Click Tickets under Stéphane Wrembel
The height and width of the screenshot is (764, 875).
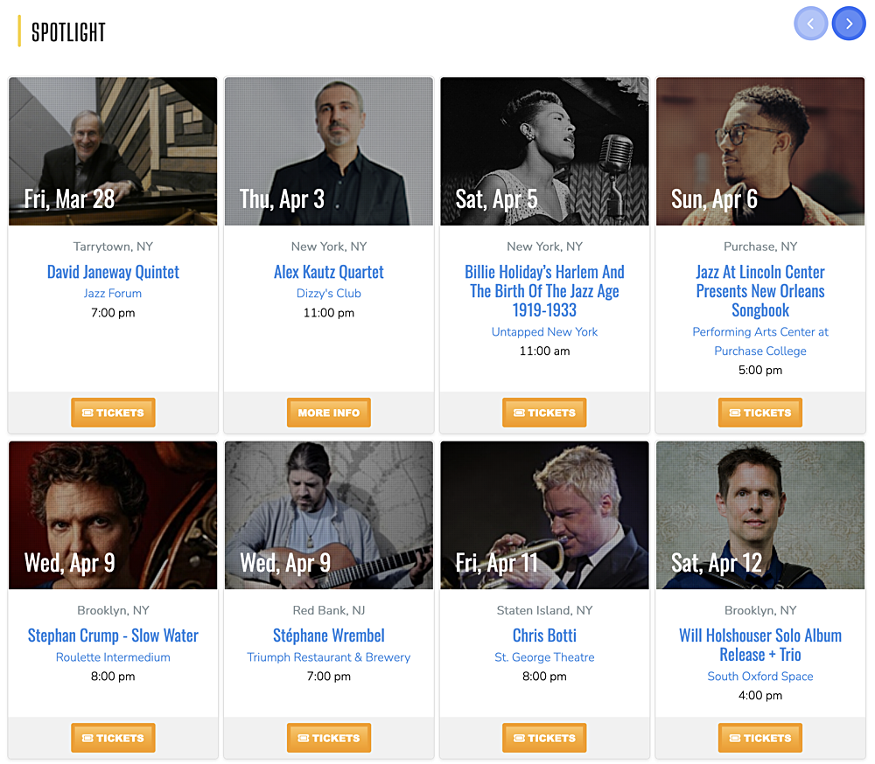pos(328,738)
